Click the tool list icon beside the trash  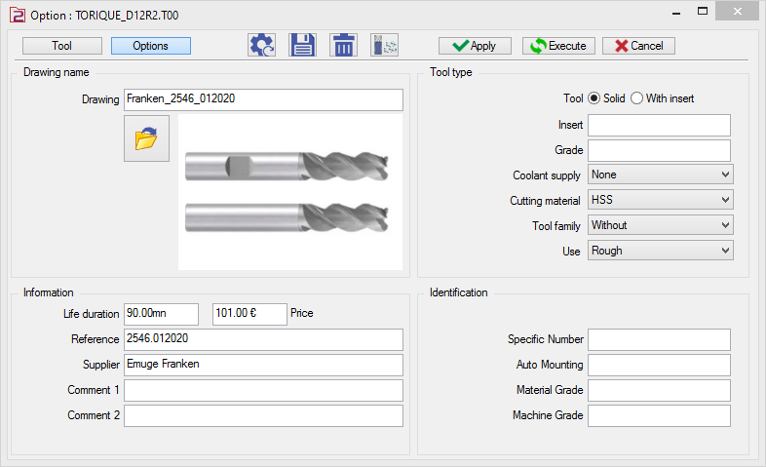[x=384, y=46]
